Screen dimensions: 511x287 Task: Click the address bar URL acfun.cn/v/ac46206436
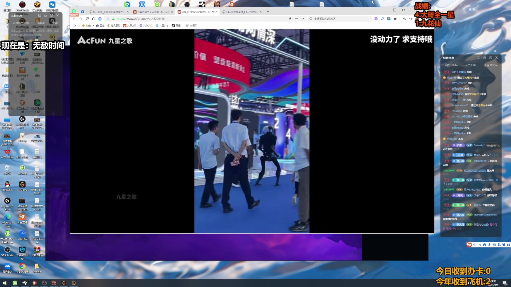point(141,19)
